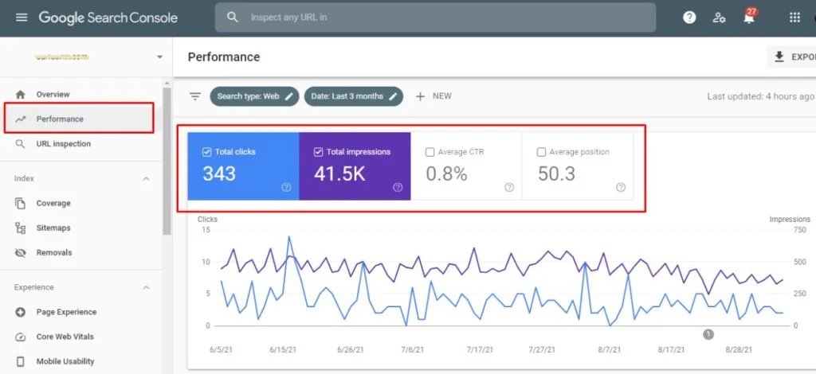Screen dimensions: 816x374
Task: Collapse the Experience section
Action: pos(147,288)
